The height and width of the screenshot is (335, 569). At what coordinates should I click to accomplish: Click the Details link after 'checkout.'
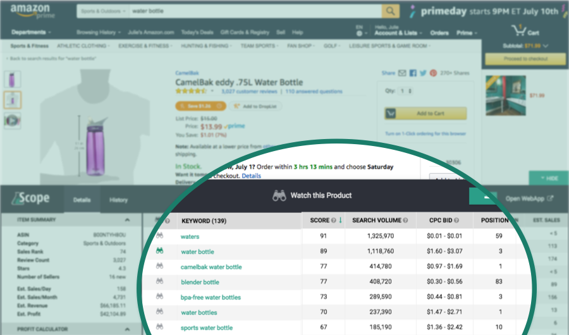click(x=251, y=176)
